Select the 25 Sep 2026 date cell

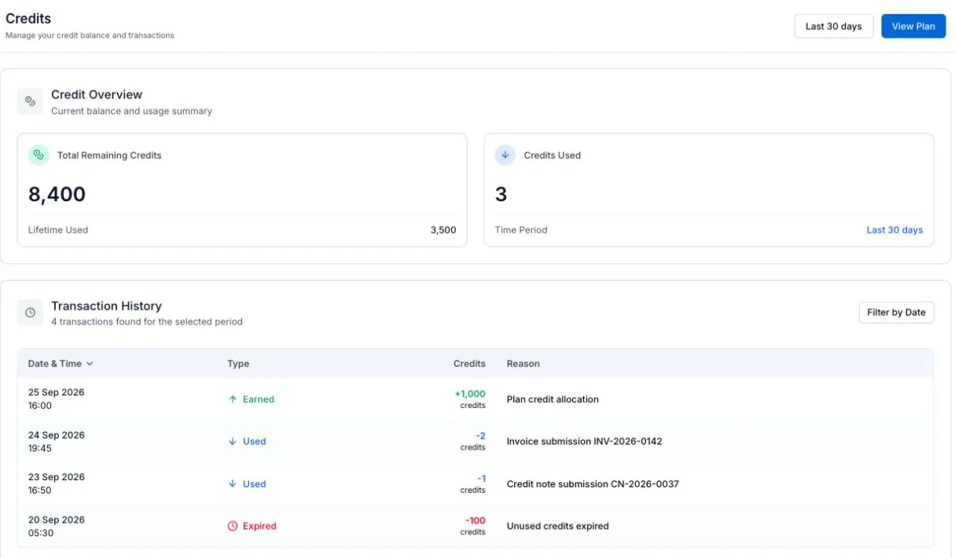pos(56,399)
